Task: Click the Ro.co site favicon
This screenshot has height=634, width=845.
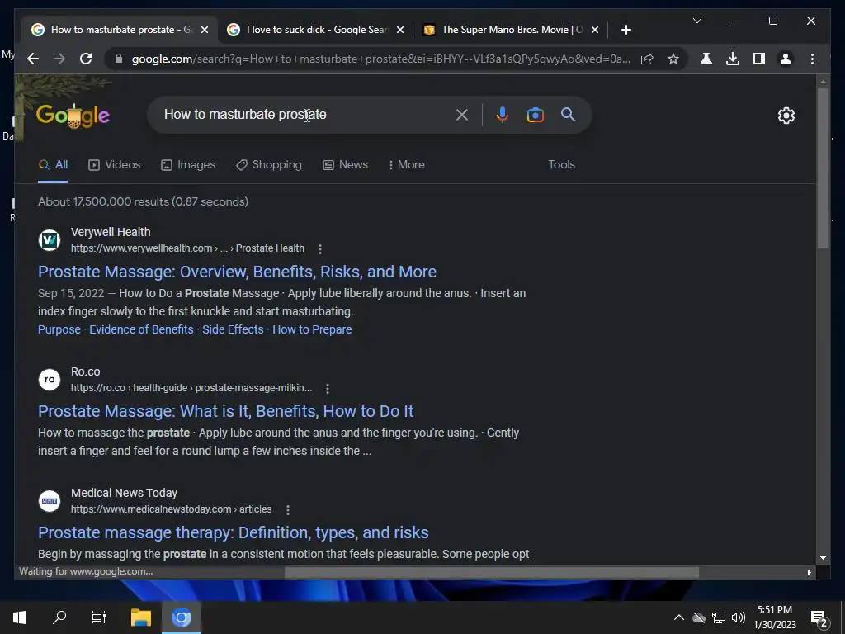Action: 50,380
